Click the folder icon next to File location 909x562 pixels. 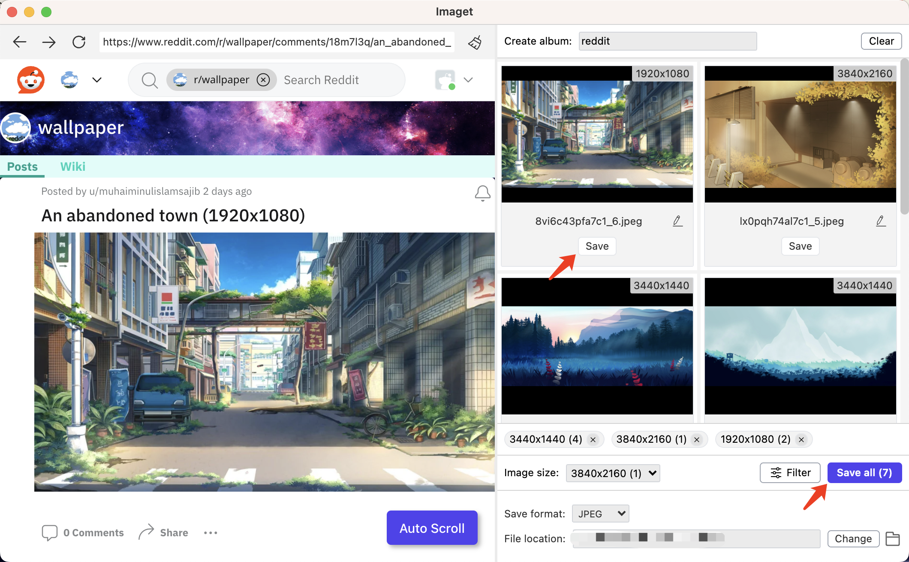pos(892,538)
